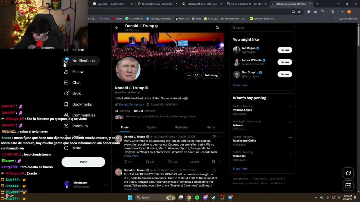360x202 pixels.
Task: Open Mechaaax account switcher menu
Action: click(x=106, y=185)
